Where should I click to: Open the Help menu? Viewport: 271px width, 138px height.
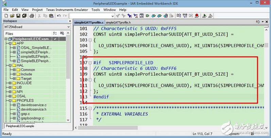(123, 9)
